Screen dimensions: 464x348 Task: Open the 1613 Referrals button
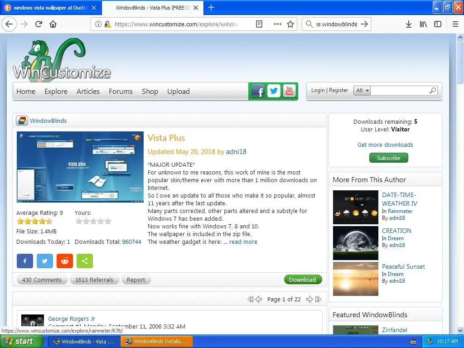[x=94, y=280]
